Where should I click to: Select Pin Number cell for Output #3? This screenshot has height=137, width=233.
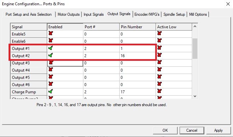tap(138, 63)
